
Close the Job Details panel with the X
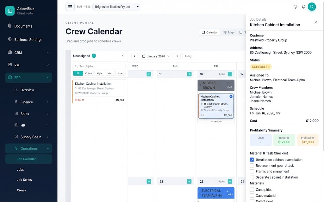point(315,22)
